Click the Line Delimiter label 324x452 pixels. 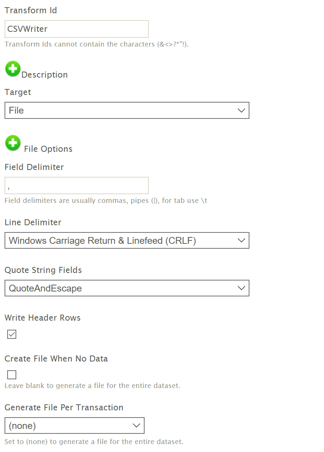pos(33,223)
